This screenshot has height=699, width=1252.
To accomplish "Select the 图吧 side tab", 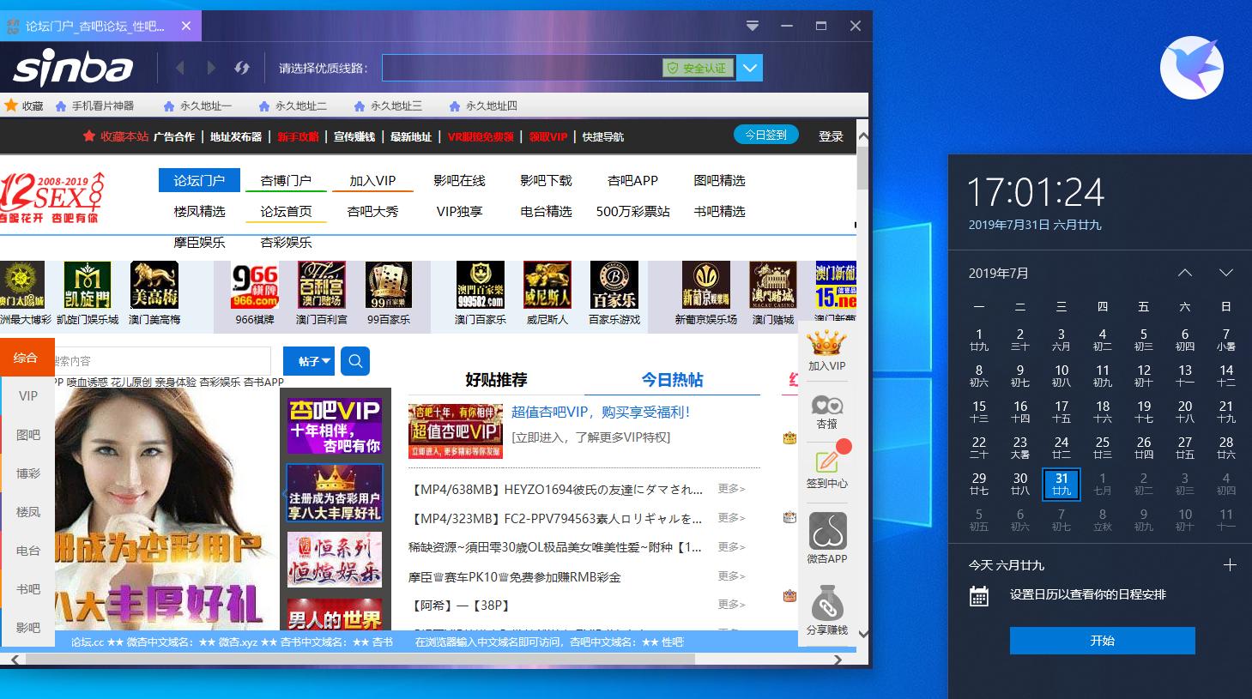I will (28, 435).
